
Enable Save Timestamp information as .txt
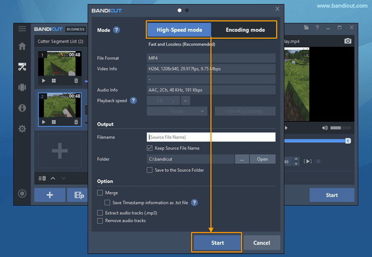(108, 203)
